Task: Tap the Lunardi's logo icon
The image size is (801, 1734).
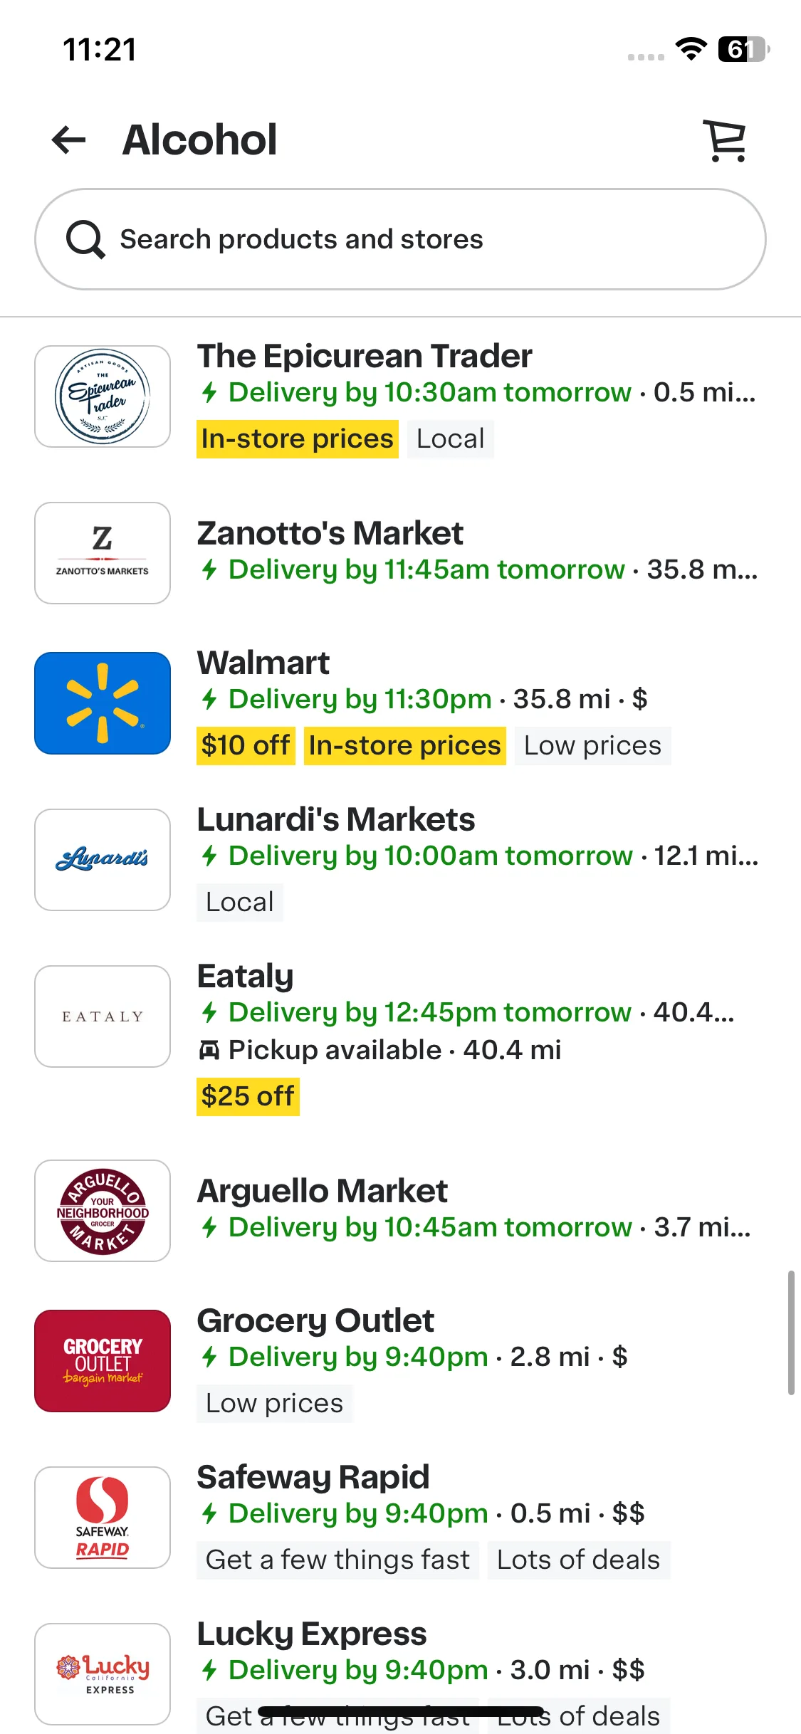Action: pyautogui.click(x=103, y=860)
